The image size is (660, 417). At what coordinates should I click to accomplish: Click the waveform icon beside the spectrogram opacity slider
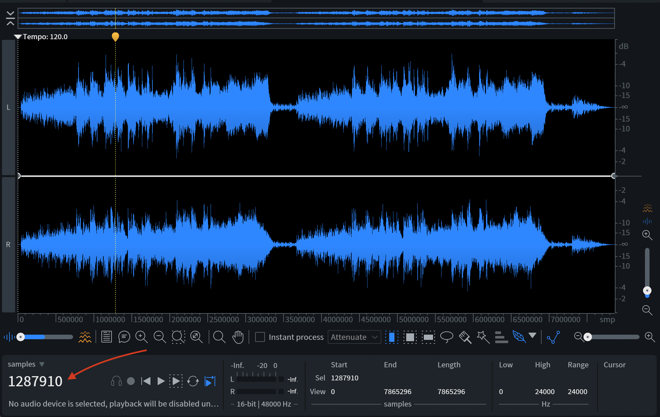point(9,337)
